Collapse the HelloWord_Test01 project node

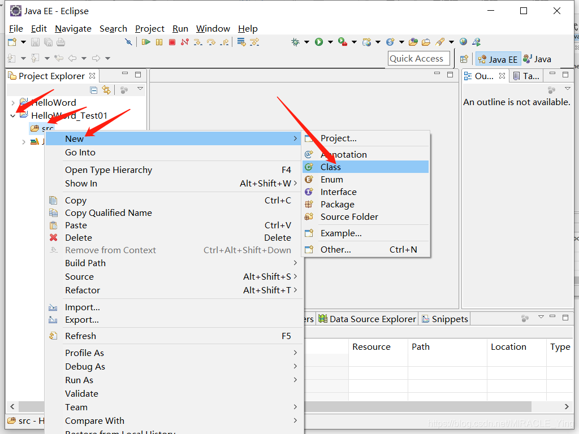pyautogui.click(x=13, y=116)
